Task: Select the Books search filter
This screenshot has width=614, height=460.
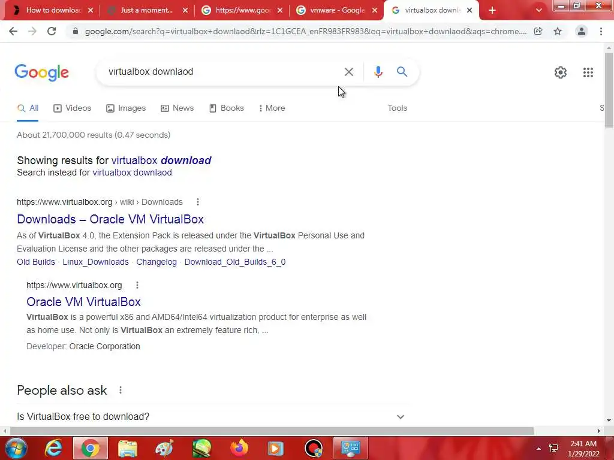Action: [x=226, y=108]
